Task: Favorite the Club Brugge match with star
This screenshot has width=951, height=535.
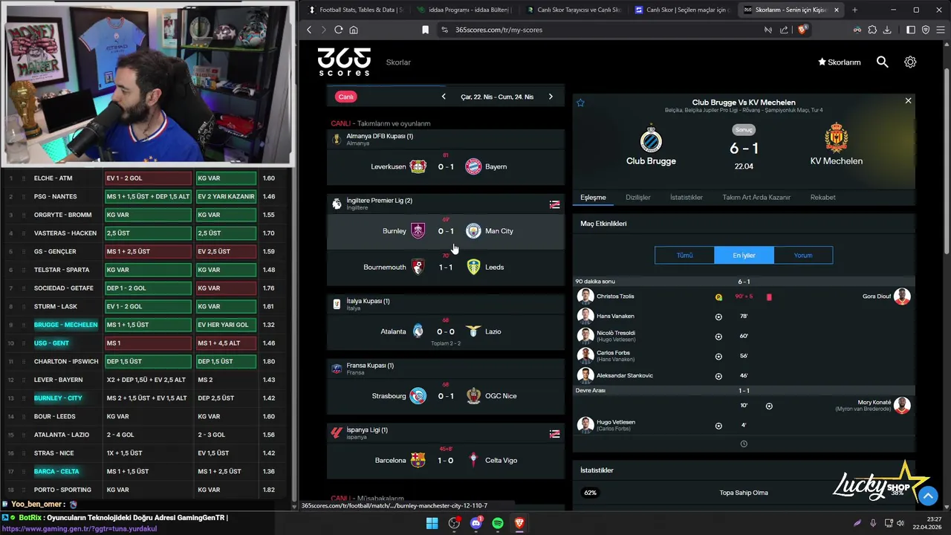Action: click(580, 103)
